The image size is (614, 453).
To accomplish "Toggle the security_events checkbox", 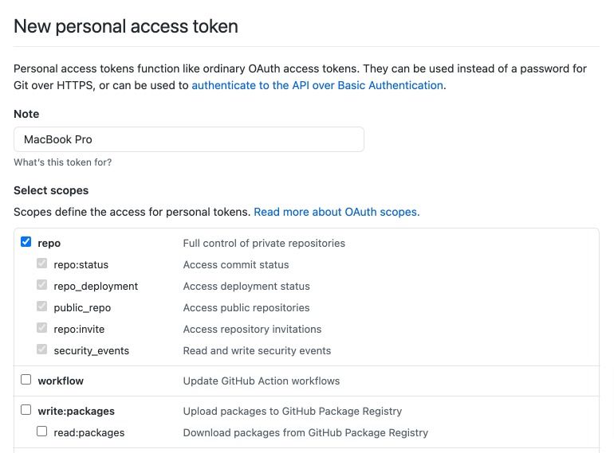I will pos(42,350).
